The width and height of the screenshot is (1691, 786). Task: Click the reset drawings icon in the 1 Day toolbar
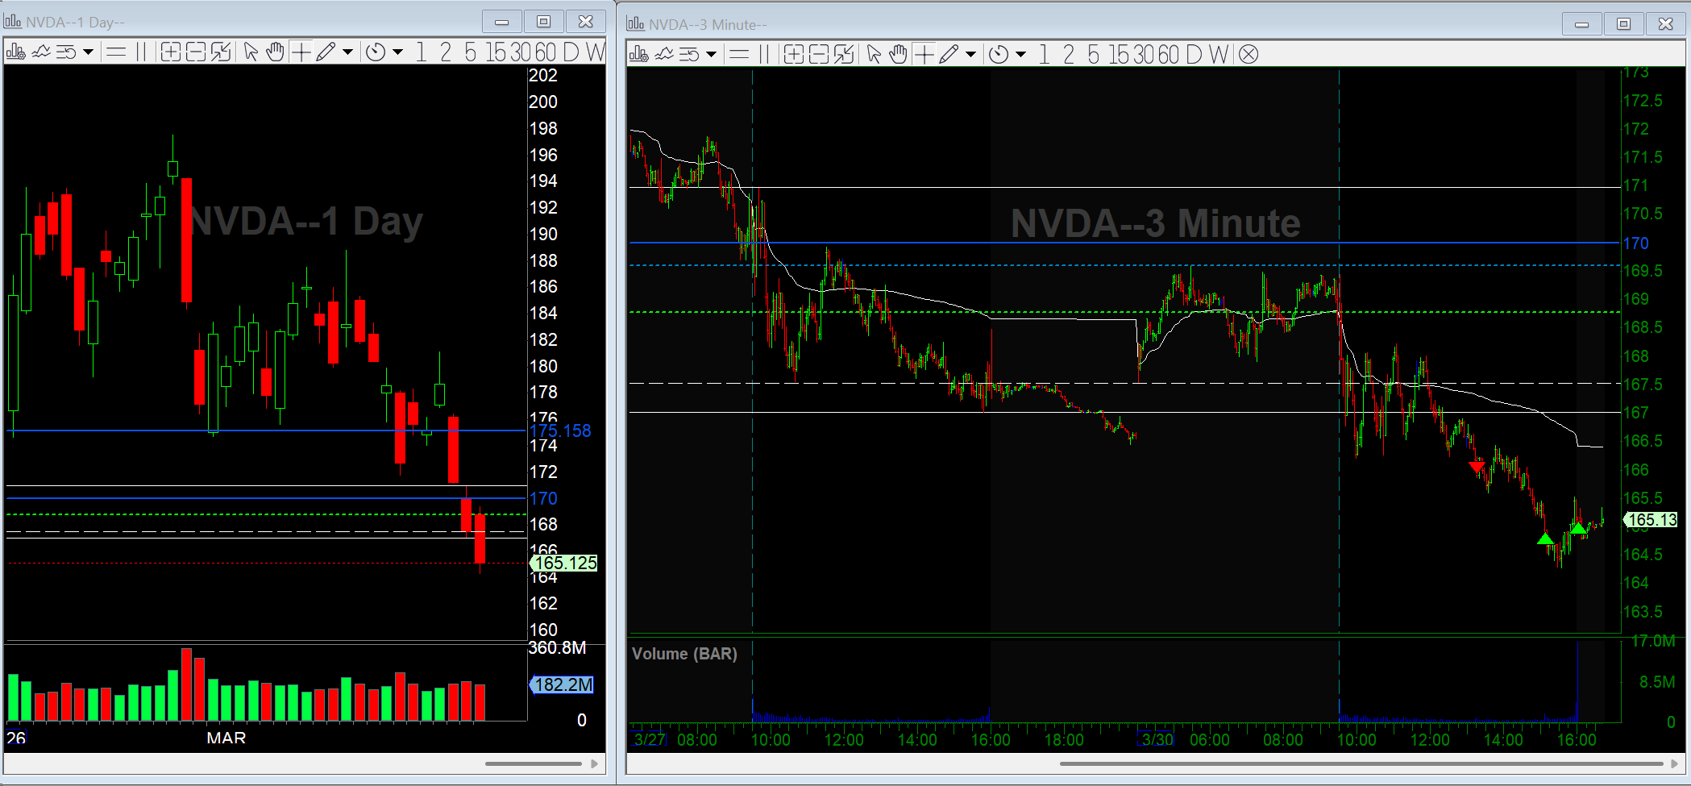66,52
